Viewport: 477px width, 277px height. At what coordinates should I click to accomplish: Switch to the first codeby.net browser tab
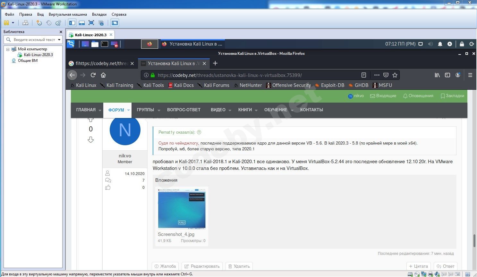(99, 63)
